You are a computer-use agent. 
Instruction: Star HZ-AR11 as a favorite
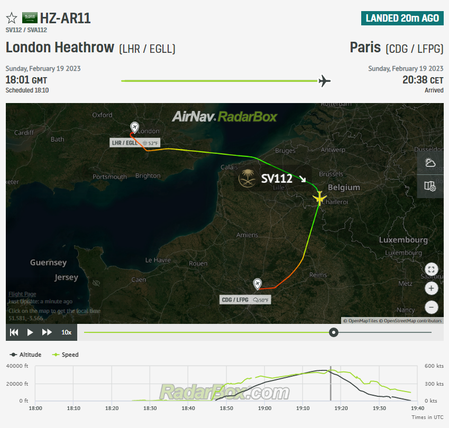pos(12,18)
